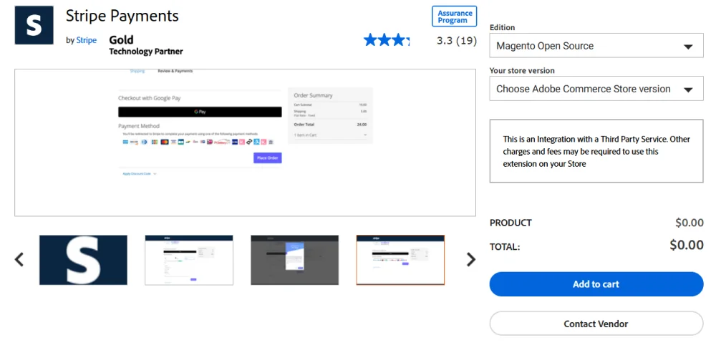Expand the Adobe Commerce Store version dropdown
The width and height of the screenshot is (716, 358).
click(x=596, y=89)
